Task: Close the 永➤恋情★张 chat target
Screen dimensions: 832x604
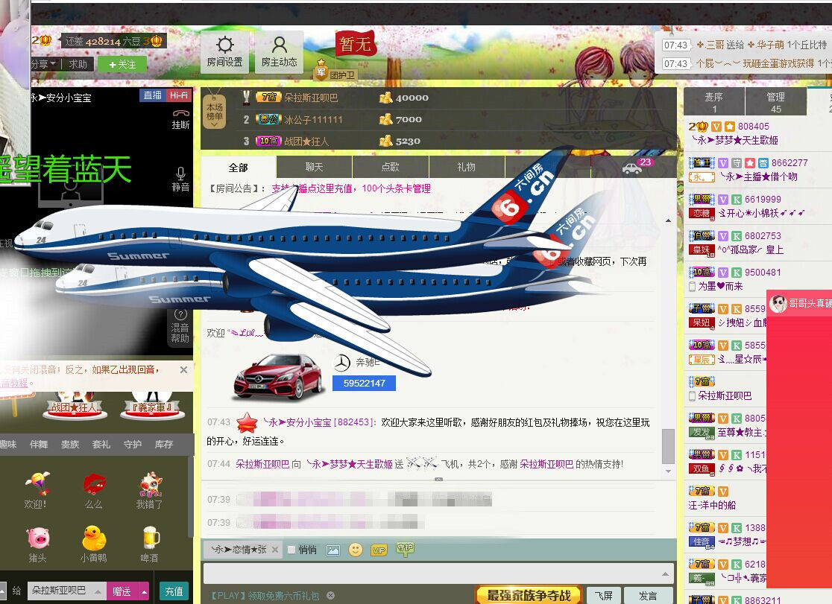Action: 275,550
